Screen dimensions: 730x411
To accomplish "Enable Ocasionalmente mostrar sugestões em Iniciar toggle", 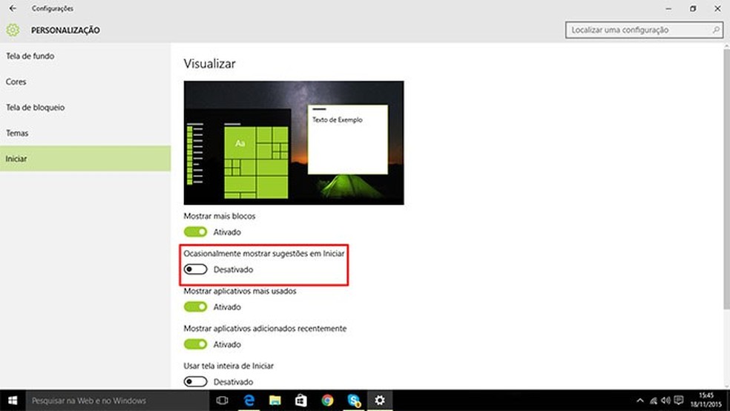I will point(196,269).
